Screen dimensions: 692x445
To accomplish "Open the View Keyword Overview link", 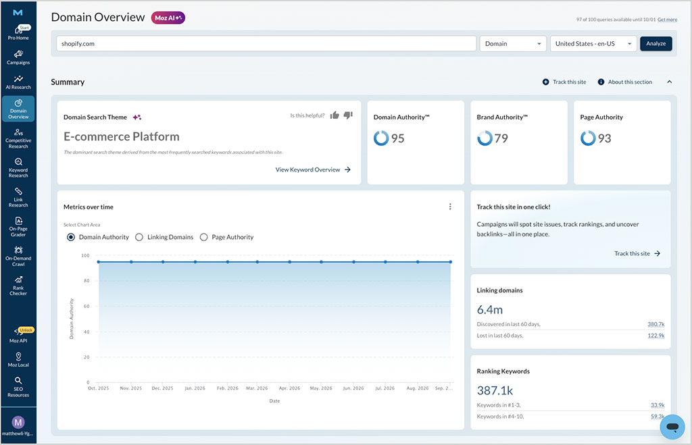I will point(313,169).
